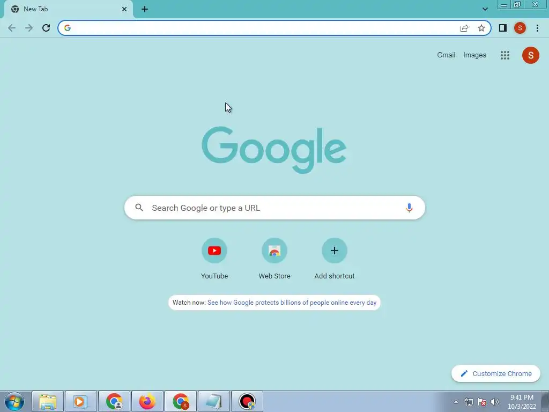Share this page using the share icon

[x=464, y=28]
